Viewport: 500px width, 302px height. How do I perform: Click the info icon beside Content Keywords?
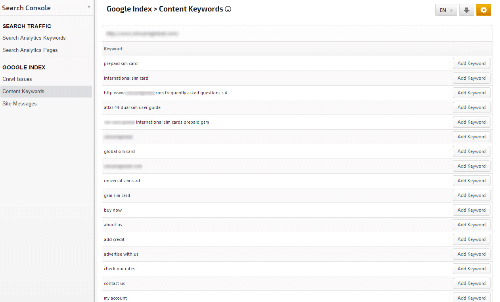click(228, 9)
